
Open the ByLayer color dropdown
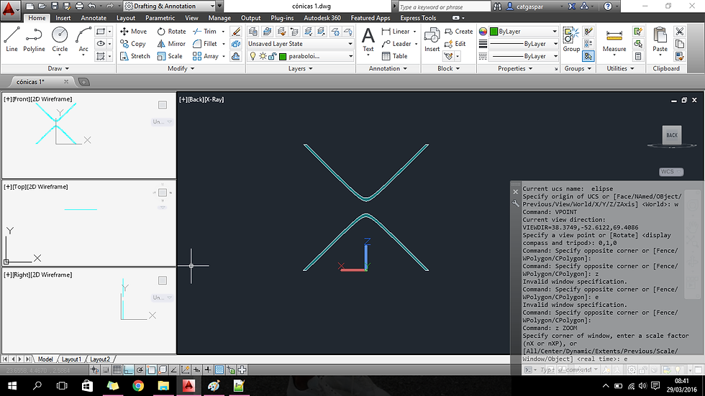(x=524, y=32)
